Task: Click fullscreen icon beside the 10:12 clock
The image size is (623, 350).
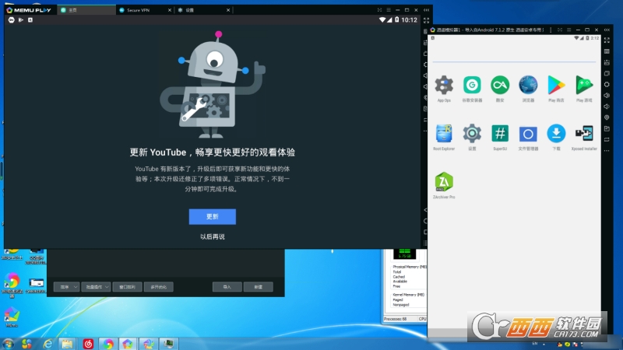Action: [x=426, y=20]
